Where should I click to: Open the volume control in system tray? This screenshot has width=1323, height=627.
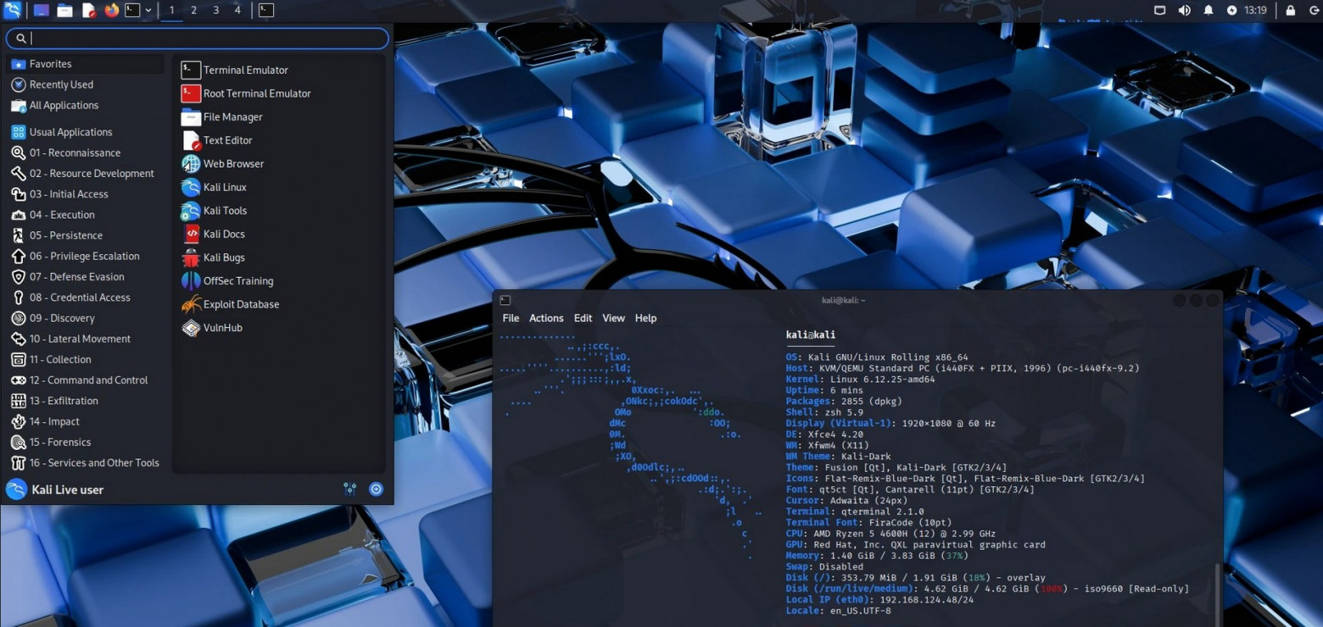[1184, 10]
